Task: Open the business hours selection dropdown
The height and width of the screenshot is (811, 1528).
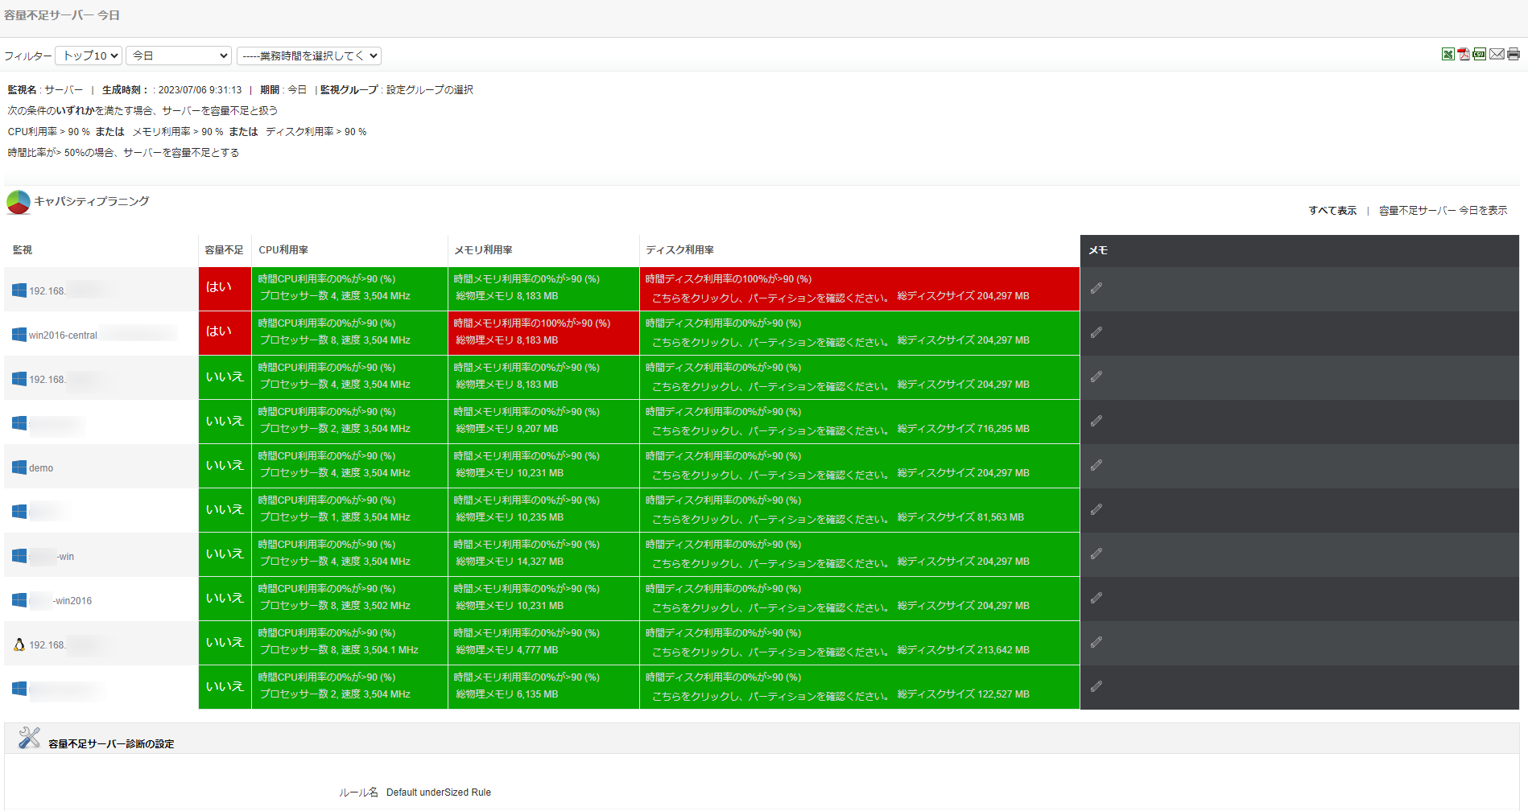Action: click(x=309, y=56)
